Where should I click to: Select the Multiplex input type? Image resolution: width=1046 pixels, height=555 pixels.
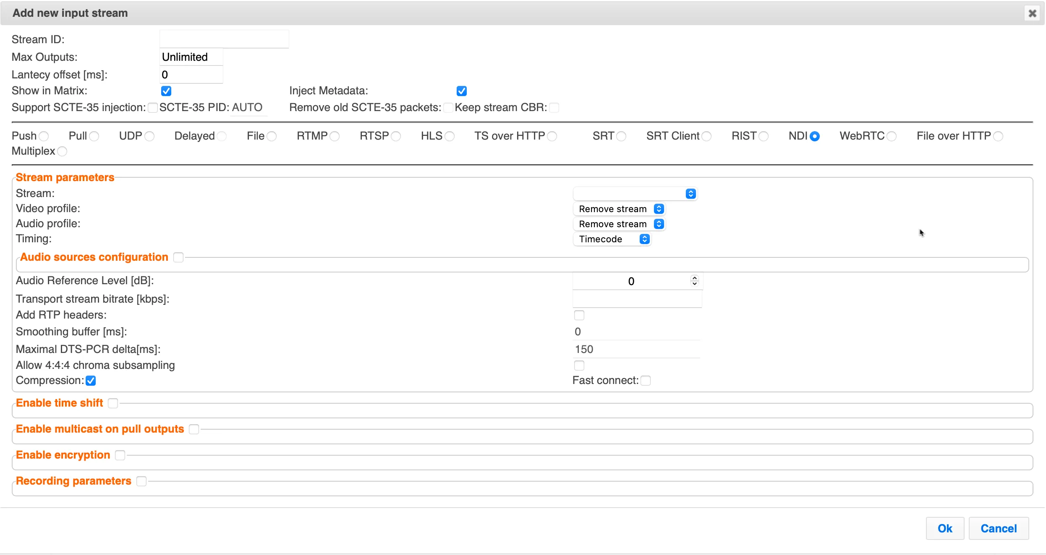[62, 151]
